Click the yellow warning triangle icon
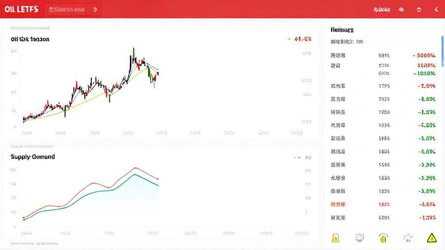Viewport: 445px width, 250px height. [x=432, y=238]
